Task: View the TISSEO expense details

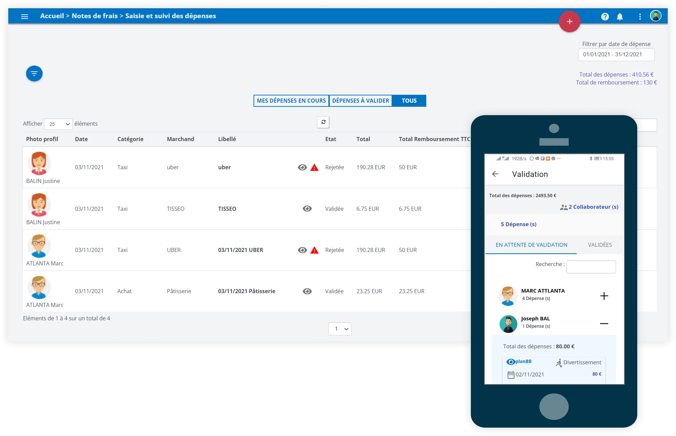Action: [307, 209]
